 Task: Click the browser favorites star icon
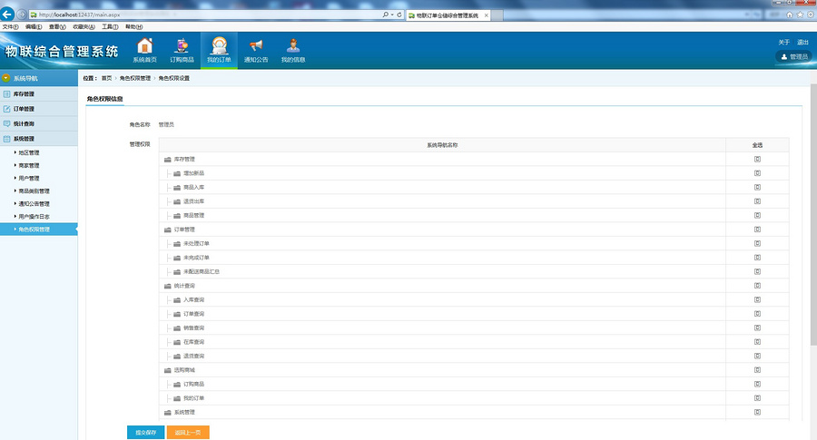point(800,15)
